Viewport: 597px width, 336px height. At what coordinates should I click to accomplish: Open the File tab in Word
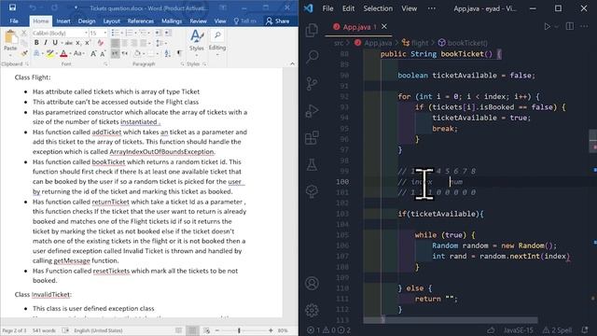(x=14, y=21)
